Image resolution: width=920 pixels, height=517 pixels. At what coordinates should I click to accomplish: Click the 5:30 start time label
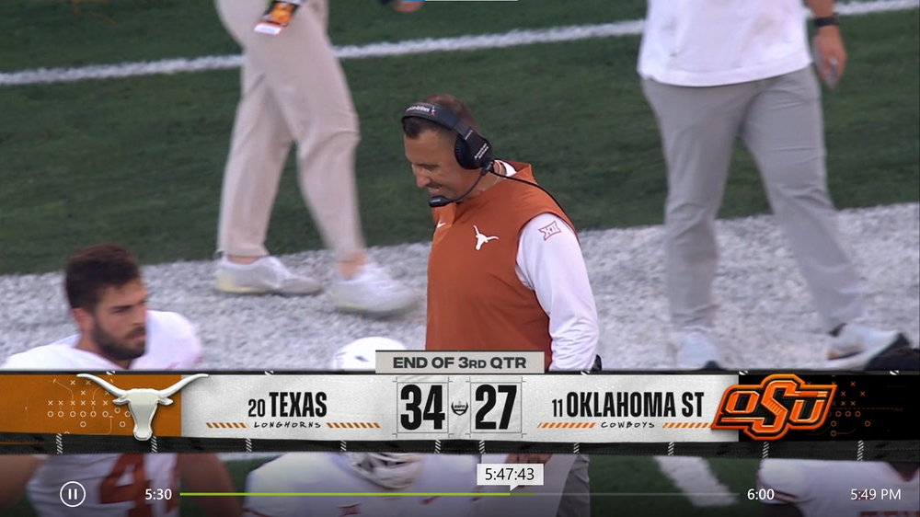158,495
